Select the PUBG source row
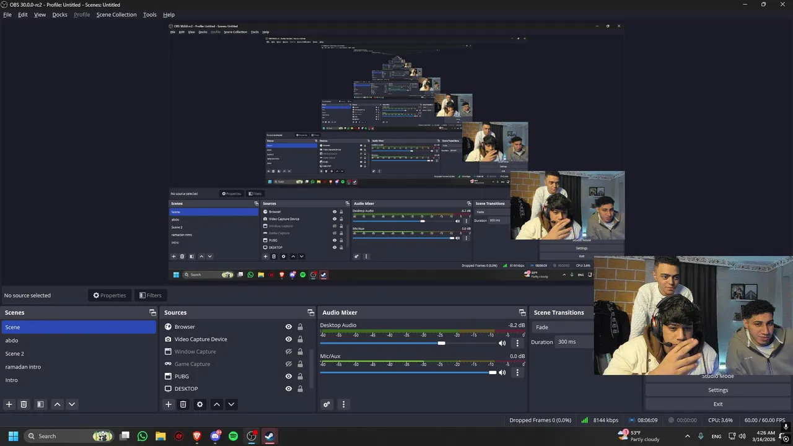This screenshot has width=793, height=446. [234, 377]
